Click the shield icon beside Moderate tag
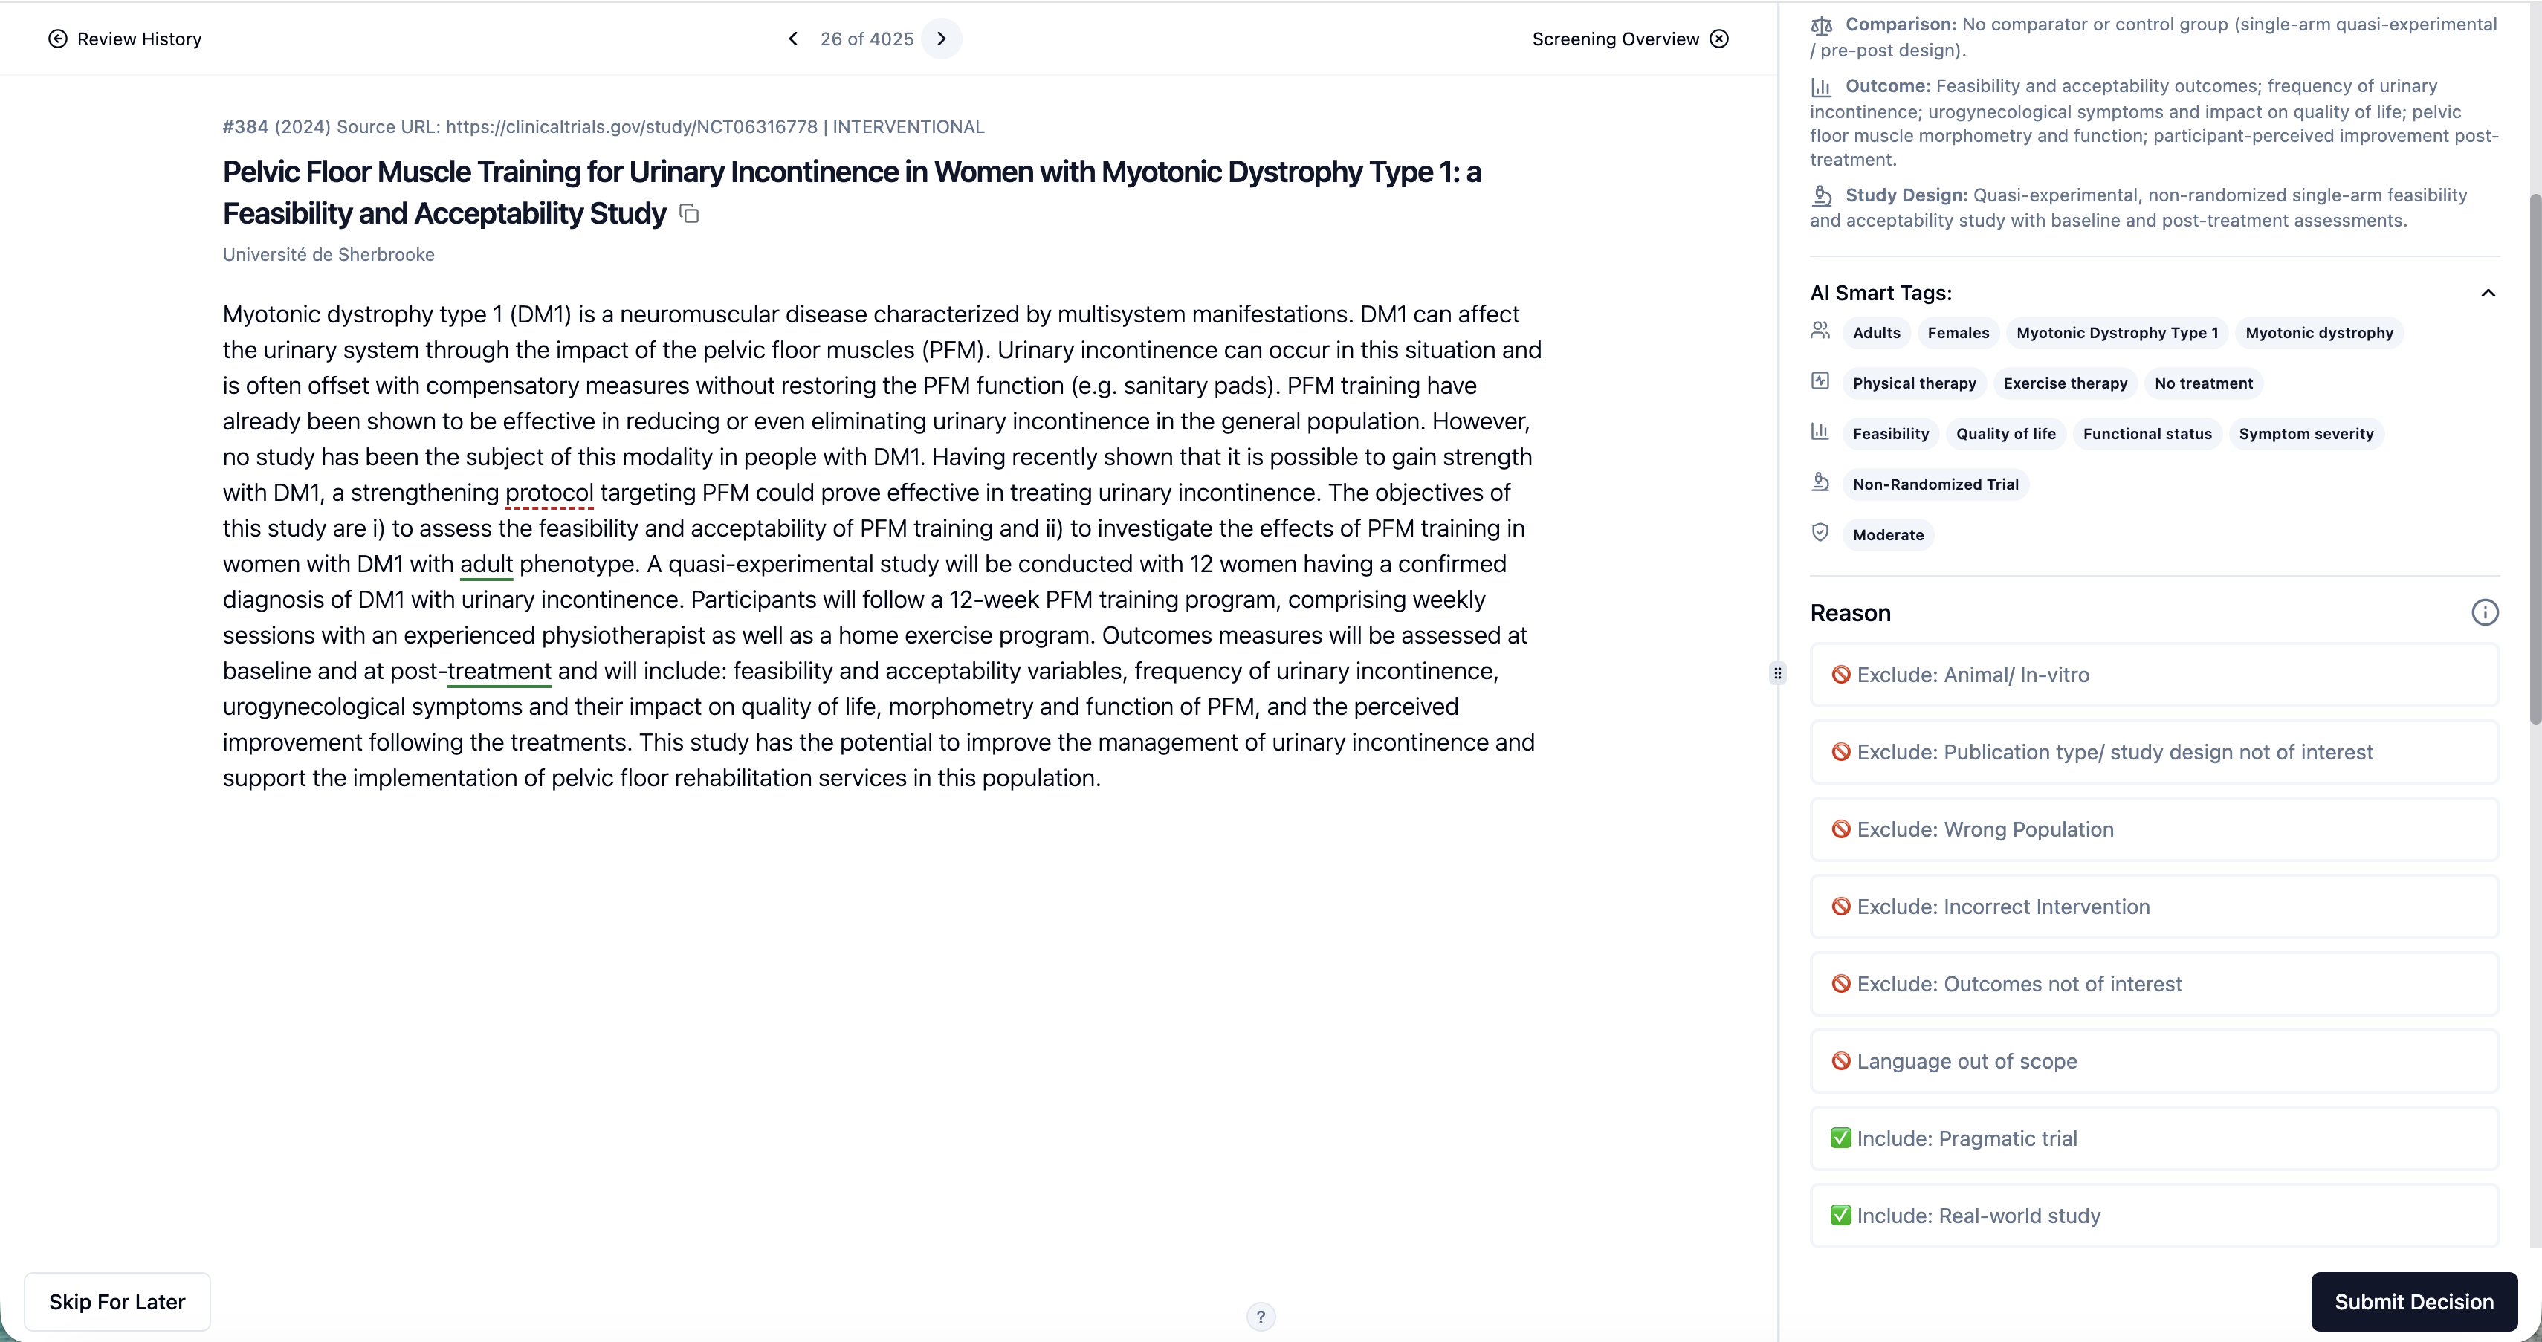The height and width of the screenshot is (1342, 2542). [x=1820, y=532]
